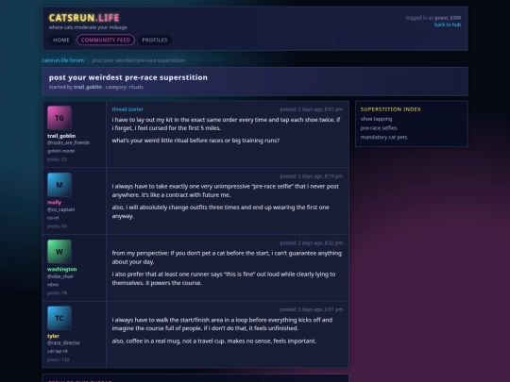
Task: Open the Profiles nav tab
Action: pyautogui.click(x=155, y=40)
